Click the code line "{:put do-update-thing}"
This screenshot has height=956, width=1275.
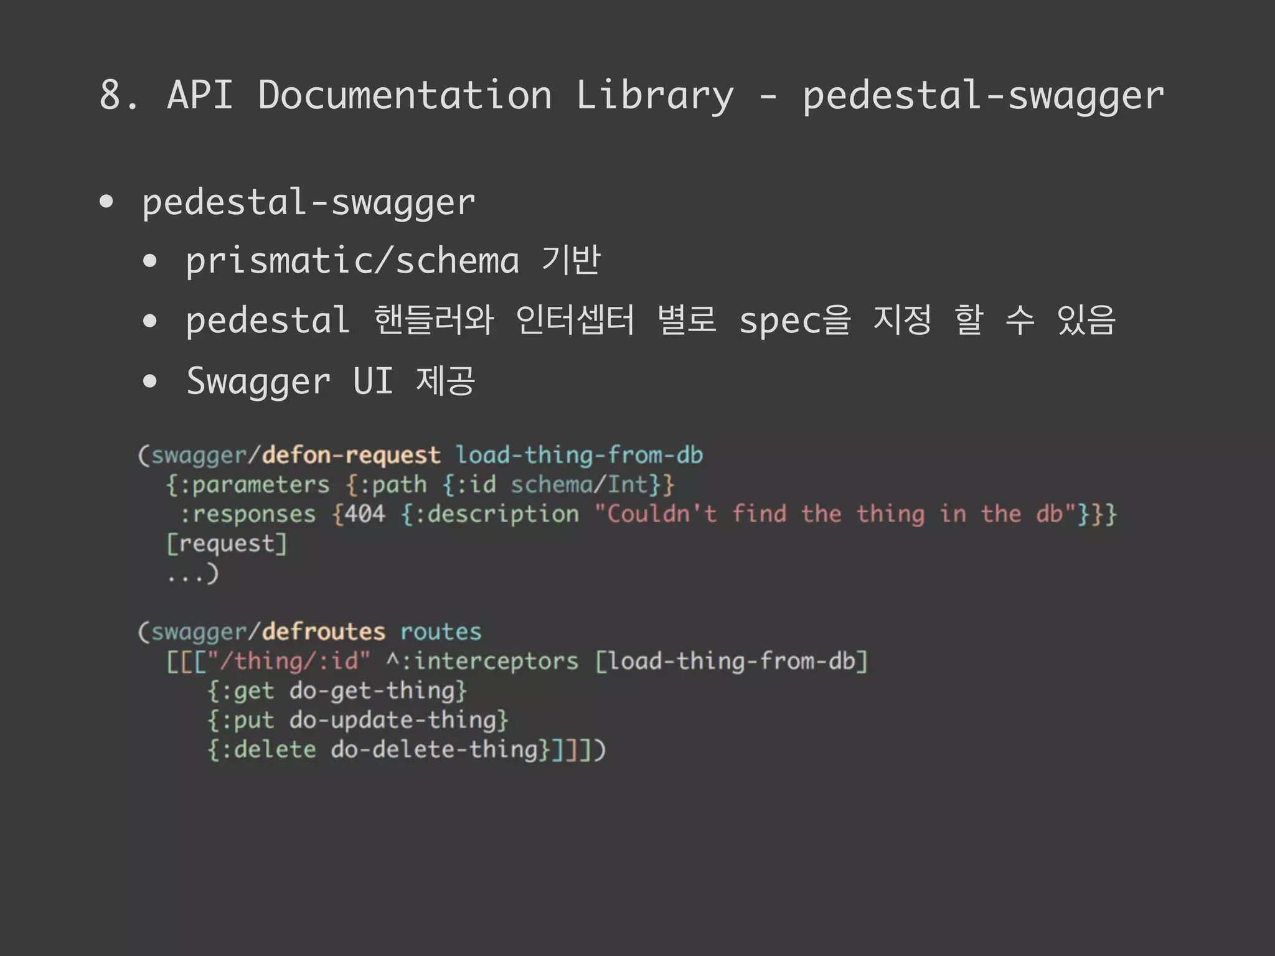pyautogui.click(x=358, y=720)
